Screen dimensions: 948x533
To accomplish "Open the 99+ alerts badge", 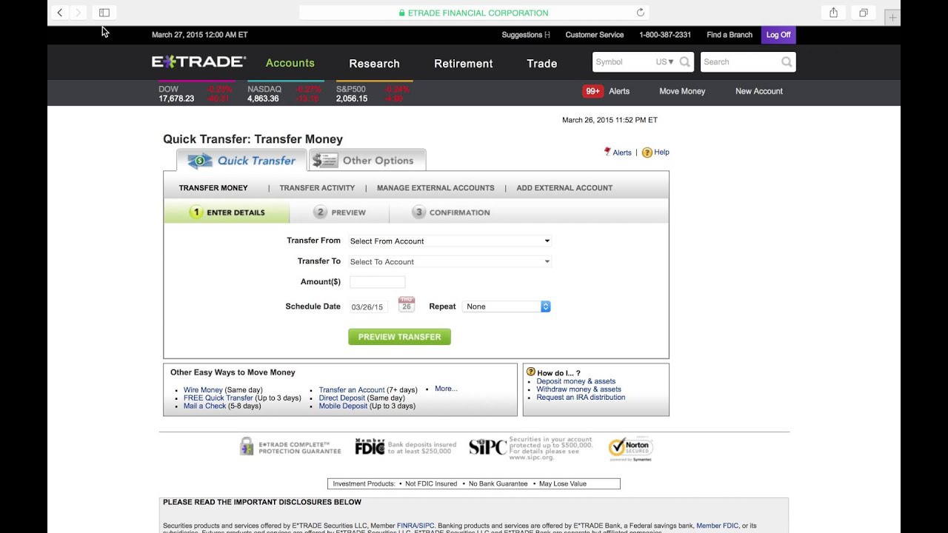I will [x=592, y=91].
